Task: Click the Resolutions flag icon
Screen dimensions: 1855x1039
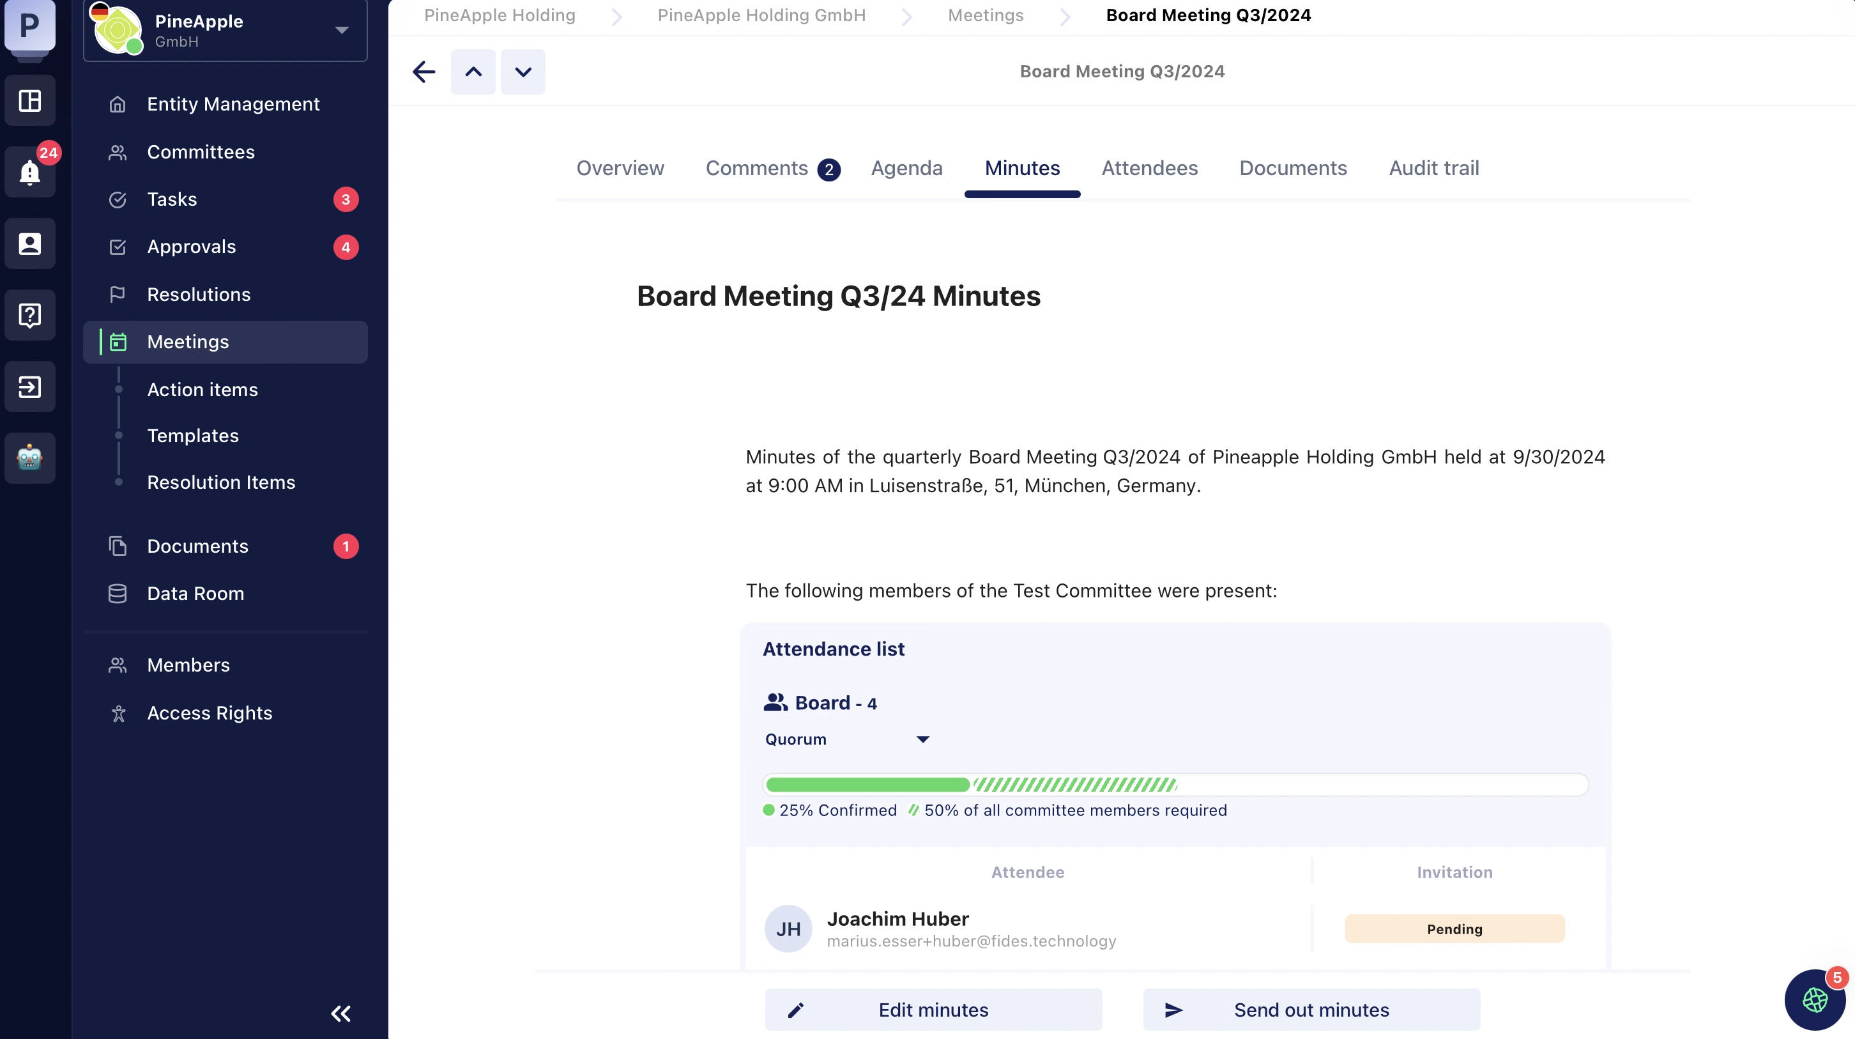Action: pos(118,295)
